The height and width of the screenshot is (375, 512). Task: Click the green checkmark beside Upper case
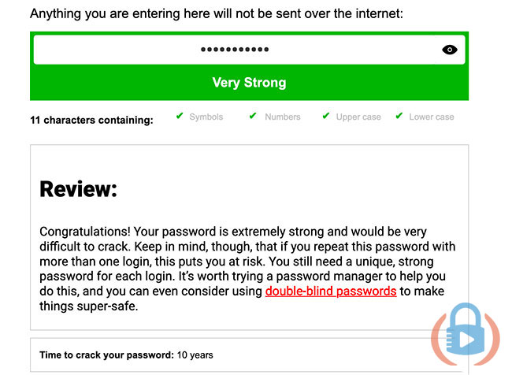click(326, 116)
